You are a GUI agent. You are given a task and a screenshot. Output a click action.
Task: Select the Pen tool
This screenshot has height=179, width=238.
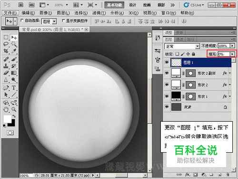(6, 88)
